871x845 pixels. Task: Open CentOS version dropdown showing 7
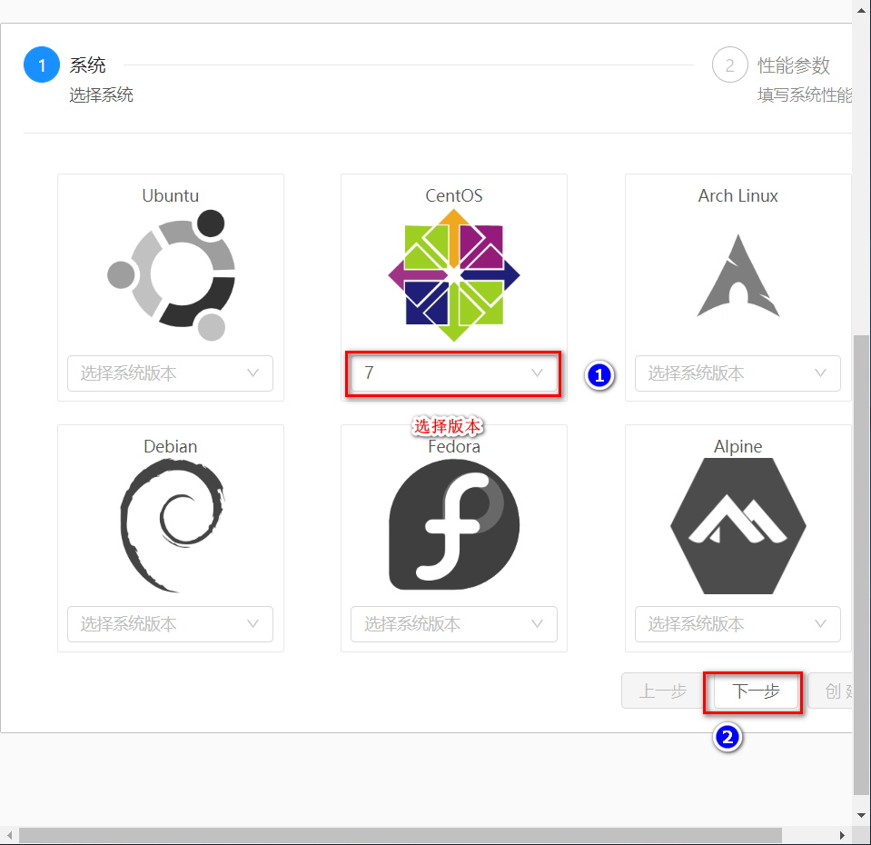454,373
